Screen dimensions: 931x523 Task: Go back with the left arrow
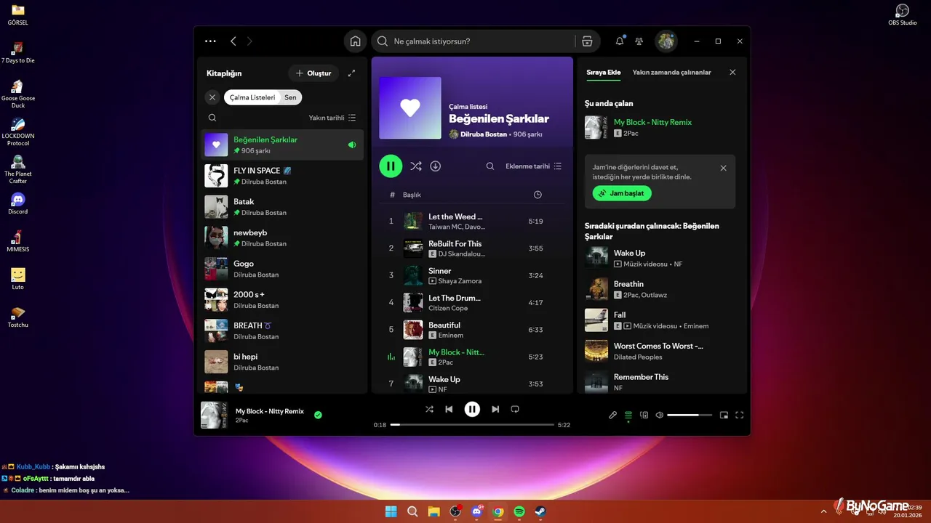click(233, 41)
